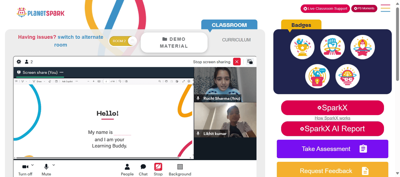The width and height of the screenshot is (400, 177).
Task: Click the PlanetSpark logo
Action: pos(40,12)
